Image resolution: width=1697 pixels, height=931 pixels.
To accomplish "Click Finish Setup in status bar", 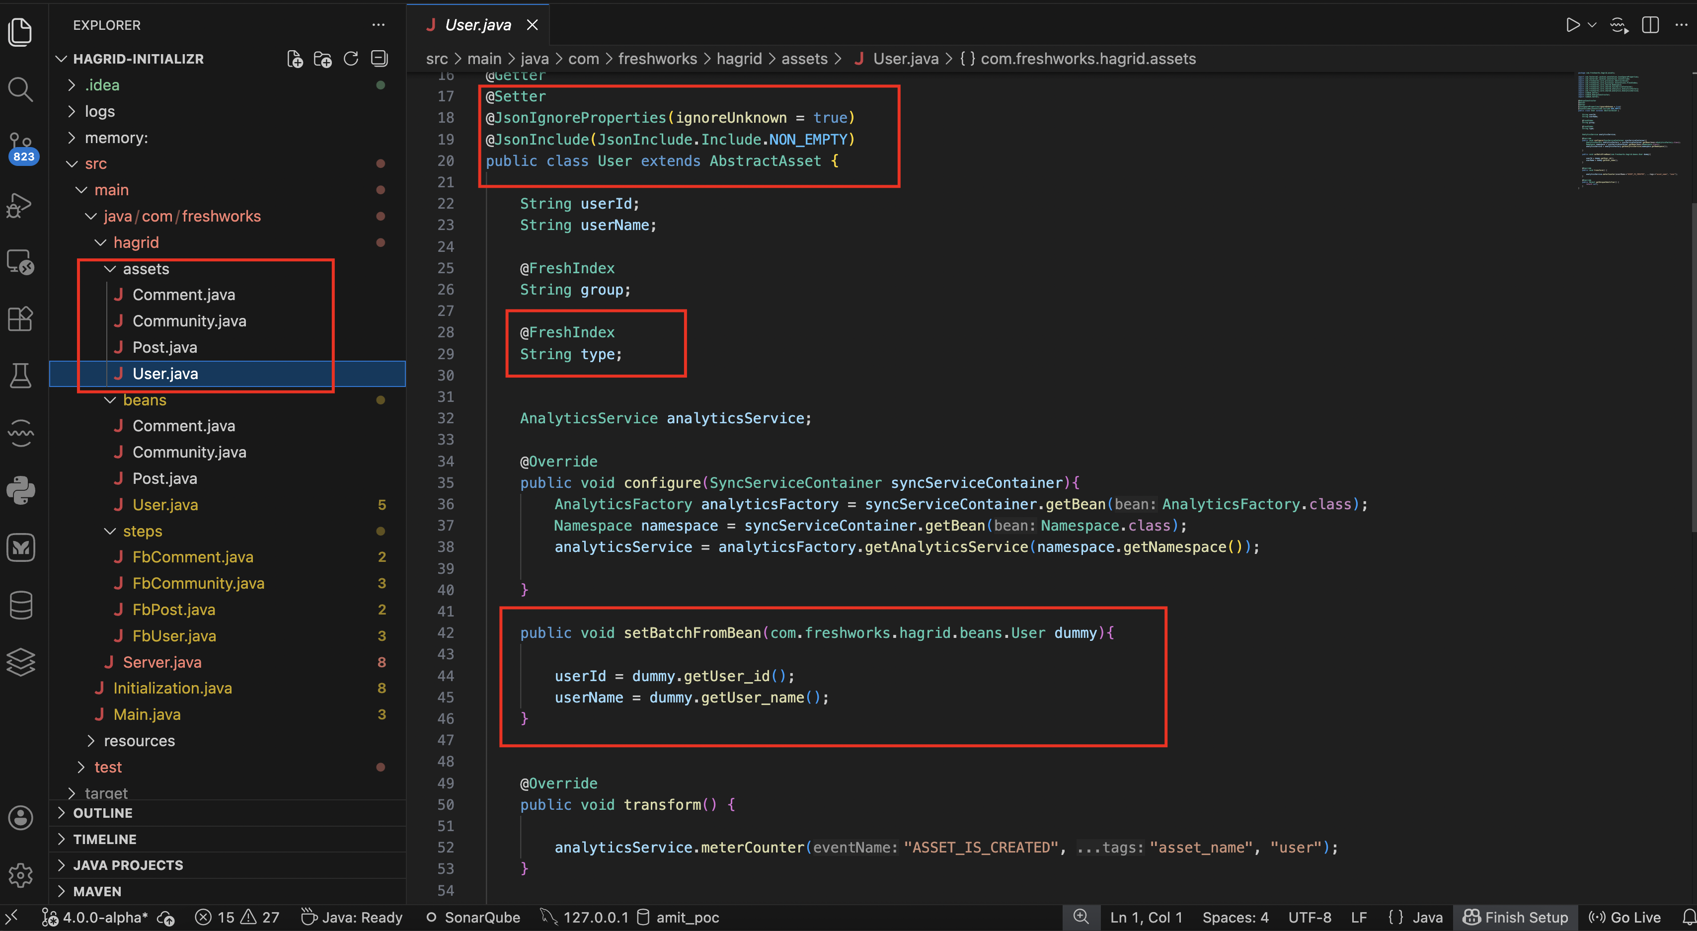I will pos(1515,917).
